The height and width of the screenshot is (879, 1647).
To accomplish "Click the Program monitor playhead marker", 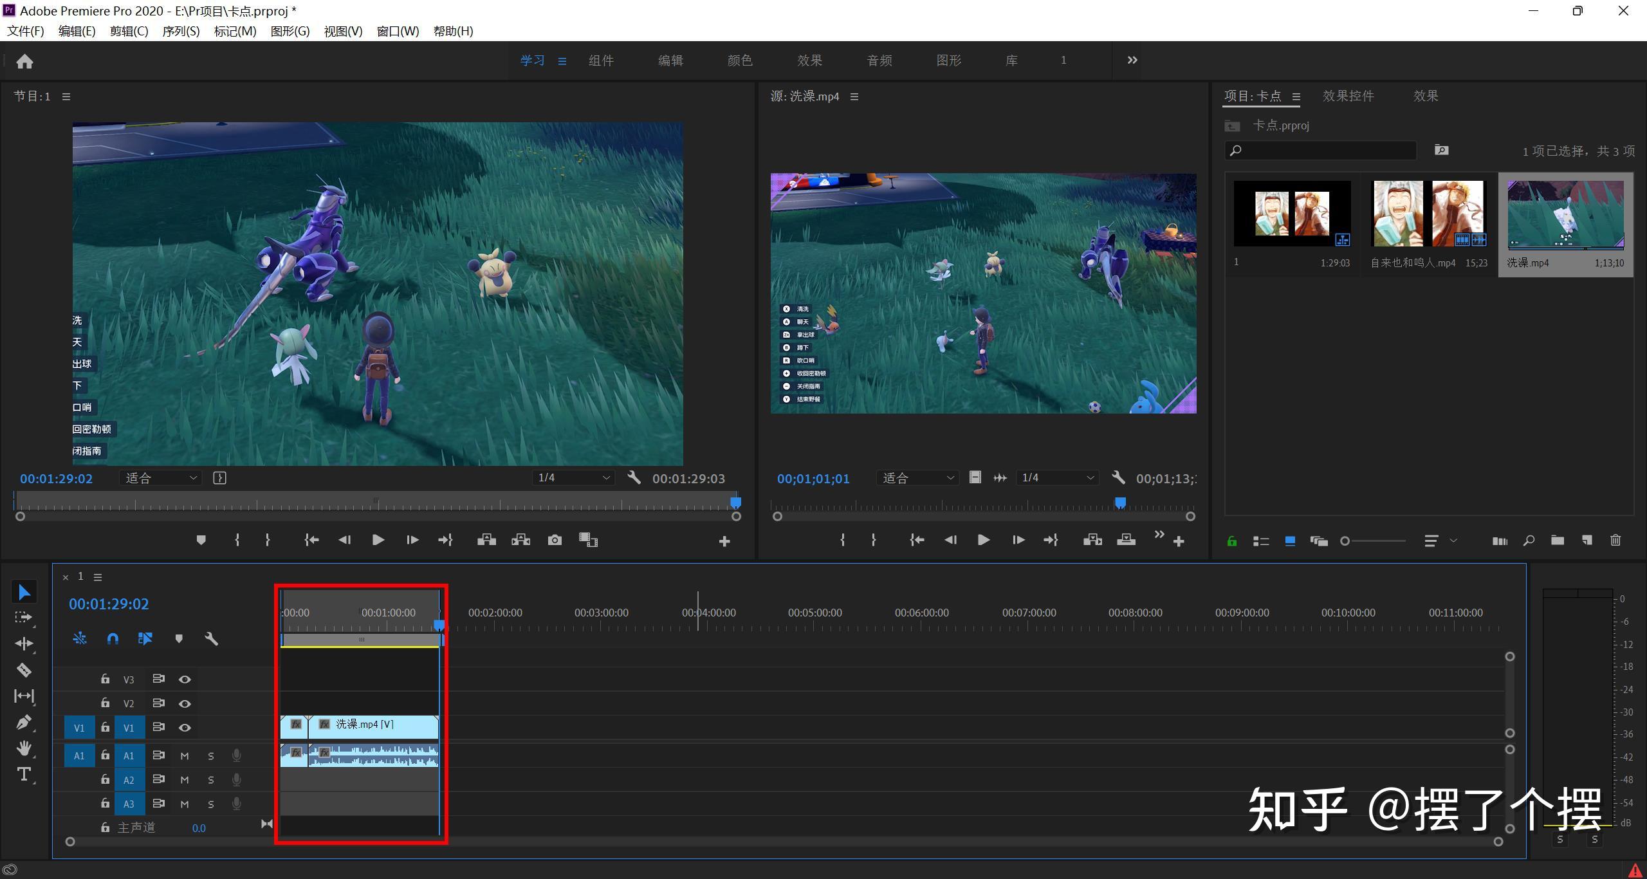I will pos(735,502).
